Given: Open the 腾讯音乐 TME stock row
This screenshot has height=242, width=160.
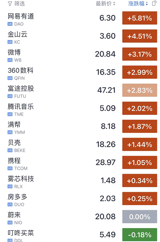Looking at the screenshot, I should tap(80, 108).
